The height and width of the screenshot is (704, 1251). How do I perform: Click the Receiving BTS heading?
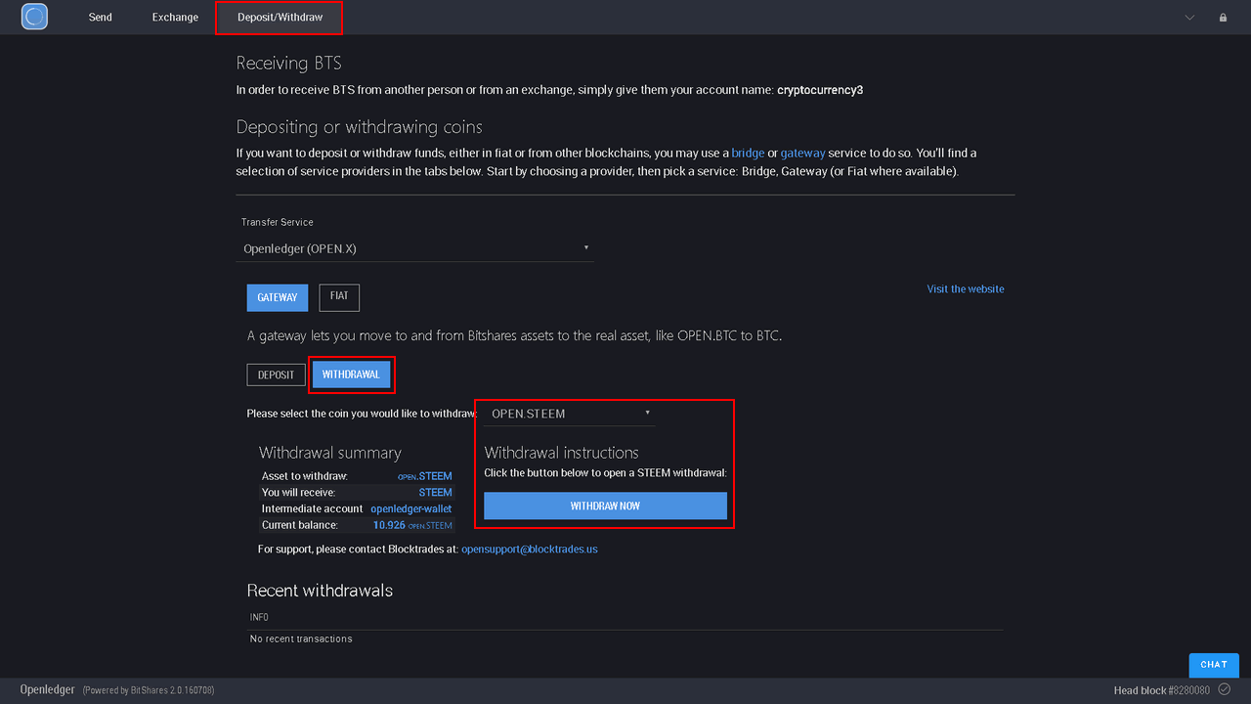pyautogui.click(x=289, y=64)
